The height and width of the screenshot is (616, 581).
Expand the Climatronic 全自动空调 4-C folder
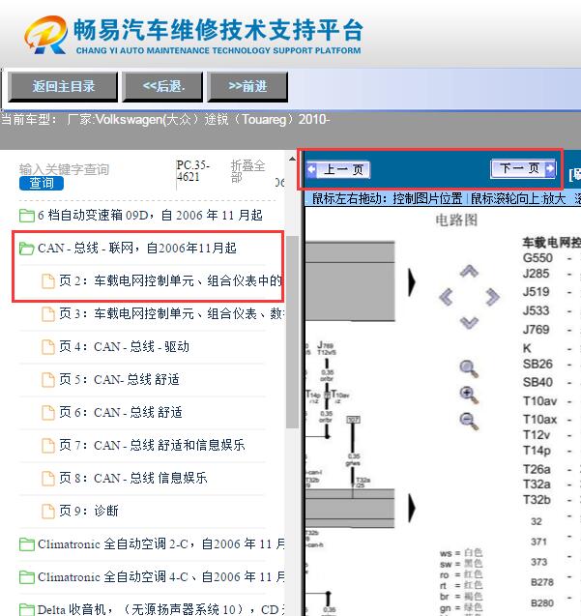pos(27,577)
